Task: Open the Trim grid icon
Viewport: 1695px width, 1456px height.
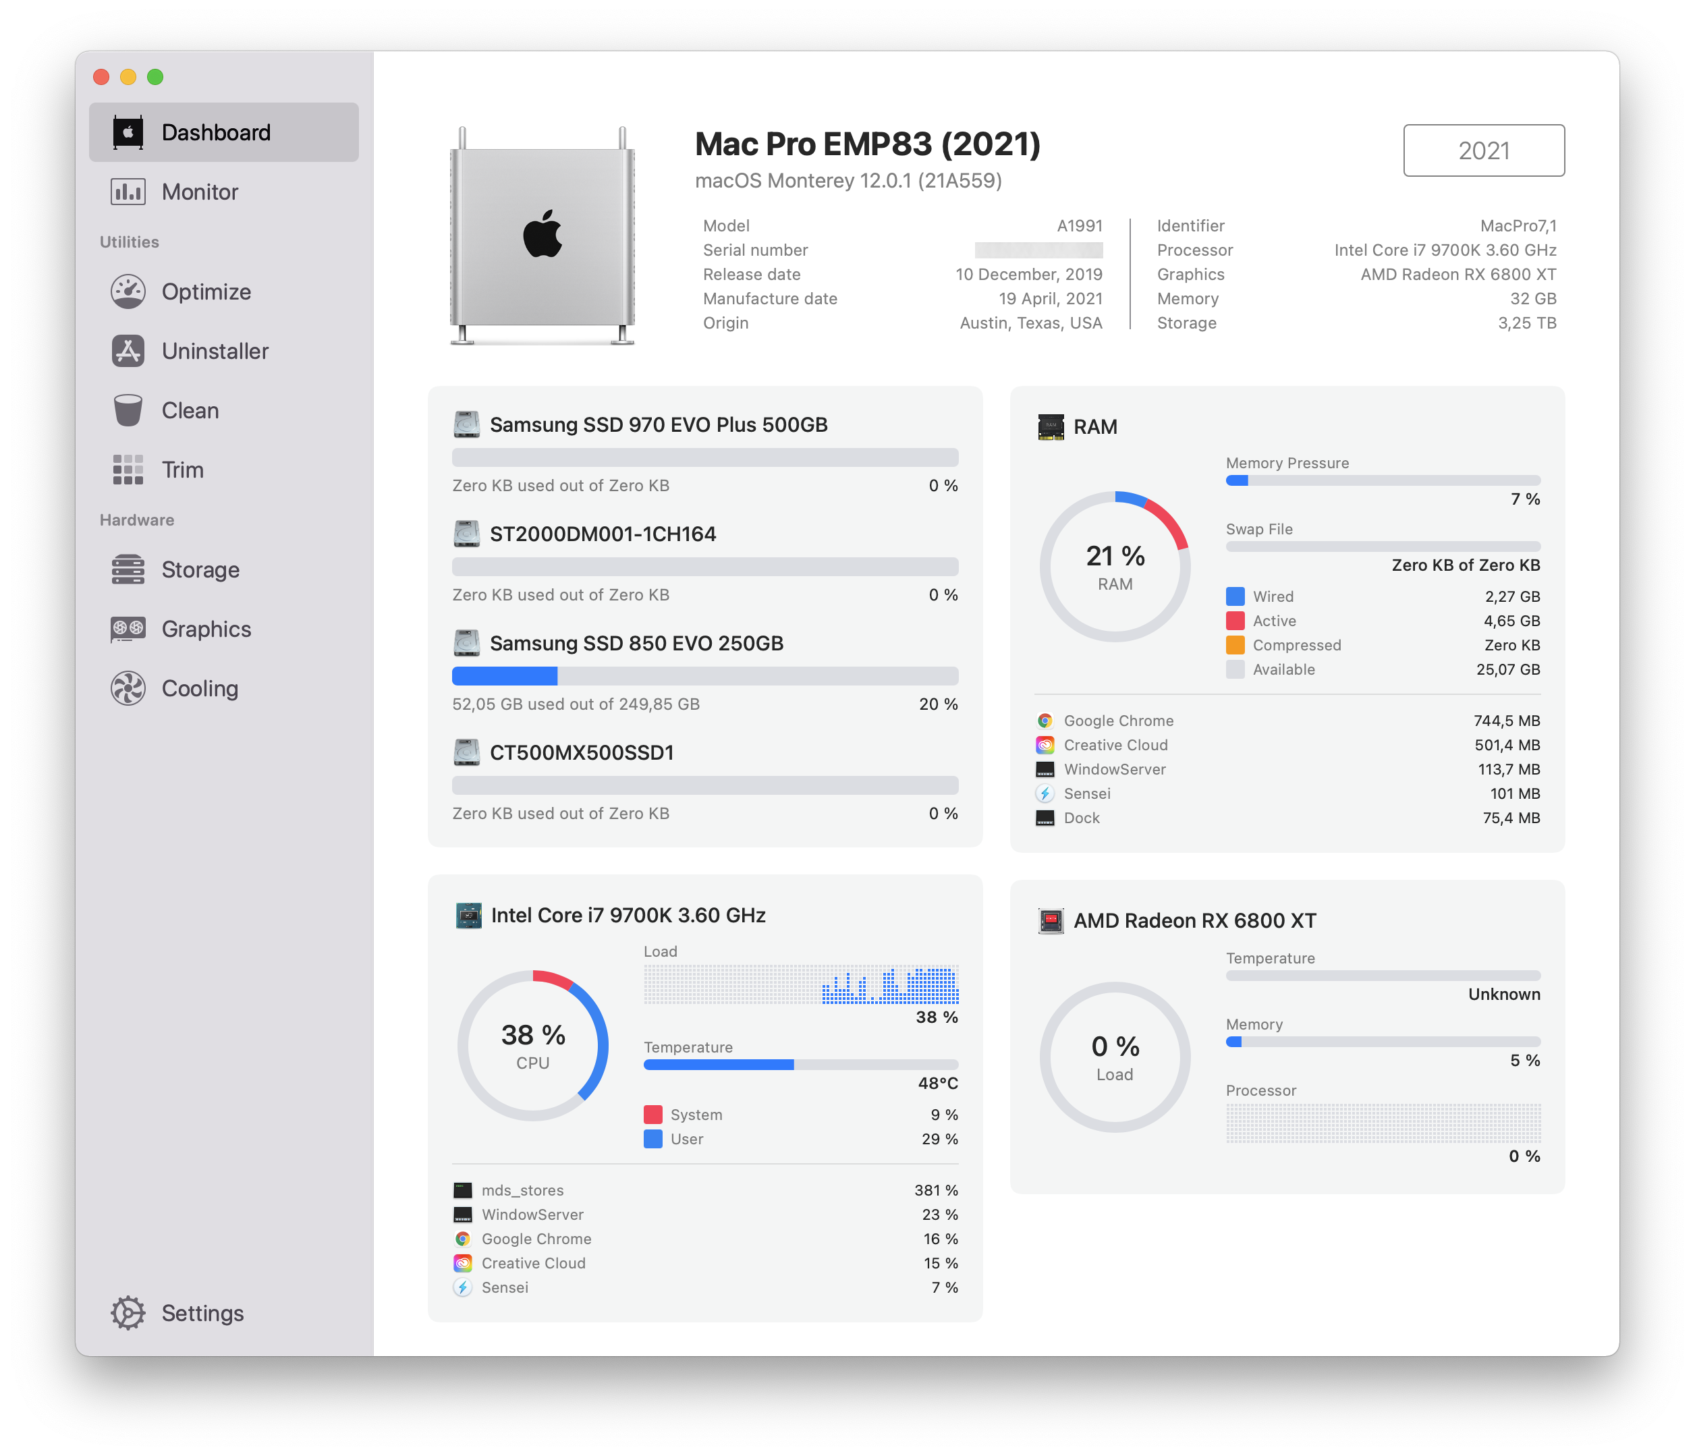Action: [x=128, y=470]
